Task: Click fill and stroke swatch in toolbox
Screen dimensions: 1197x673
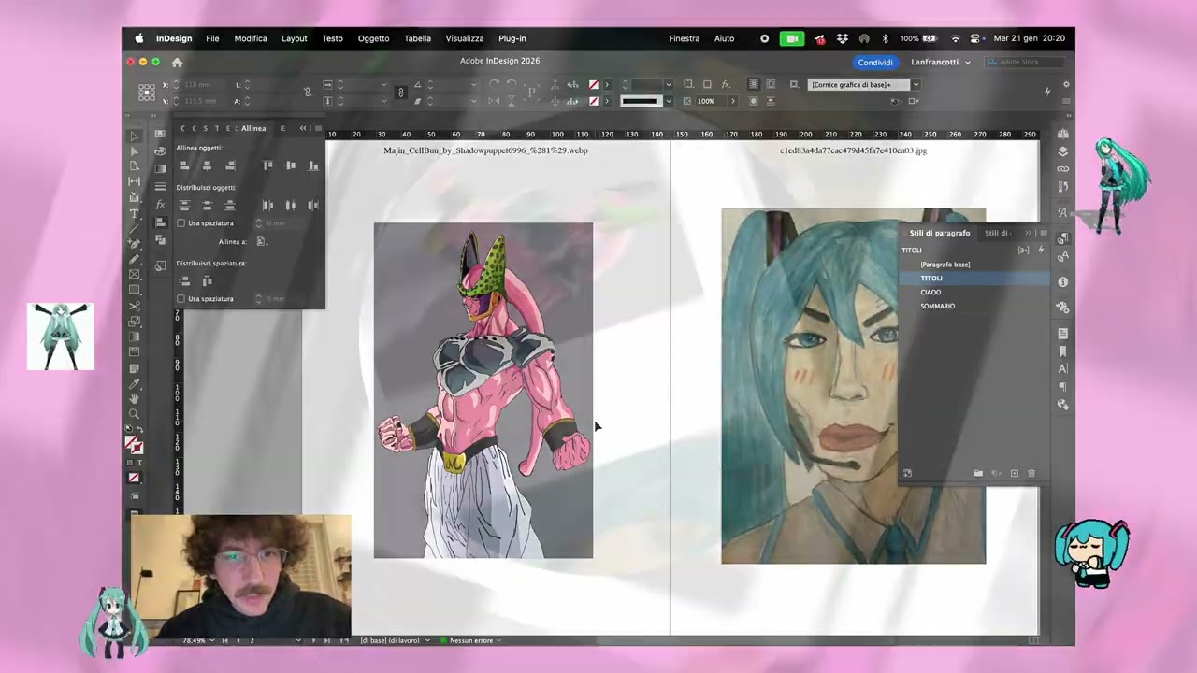Action: pyautogui.click(x=135, y=445)
